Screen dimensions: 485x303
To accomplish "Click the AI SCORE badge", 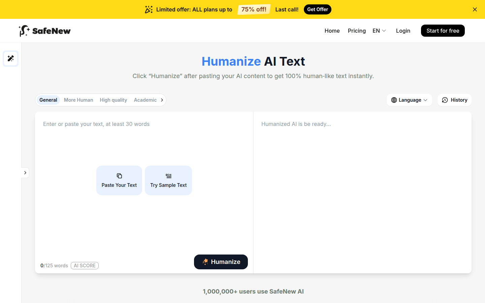I will click(85, 266).
